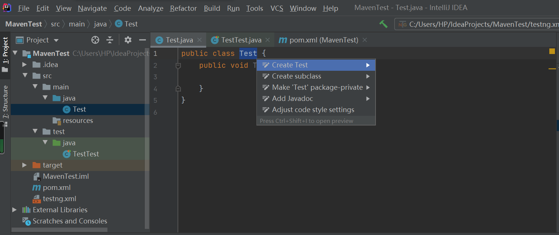Image resolution: width=559 pixels, height=235 pixels.
Task: Open Project panel settings gear
Action: [128, 40]
